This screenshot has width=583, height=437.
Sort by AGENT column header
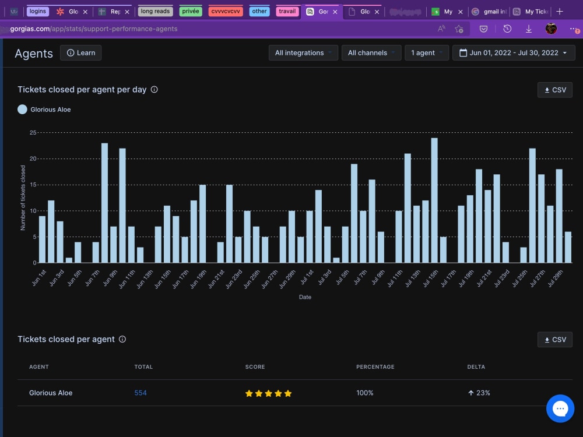tap(39, 366)
